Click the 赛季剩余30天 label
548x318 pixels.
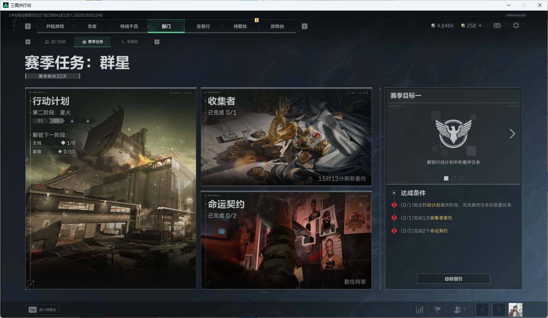coord(53,76)
